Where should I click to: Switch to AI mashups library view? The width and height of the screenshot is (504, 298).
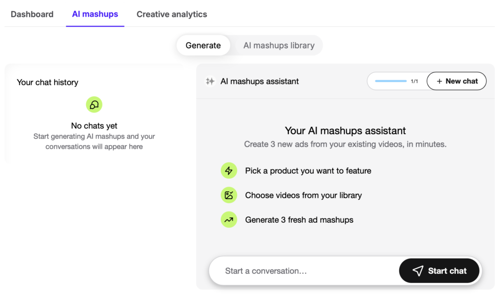279,45
